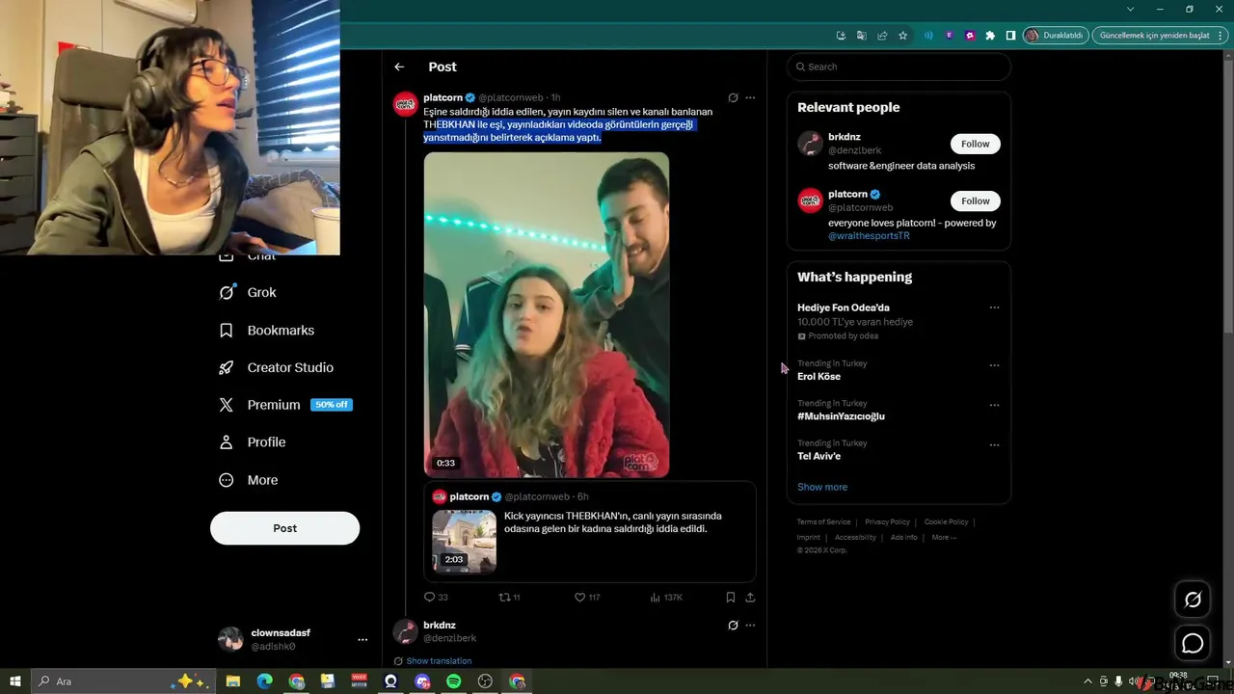
Task: Open the view analytics showing 137K
Action: tap(666, 598)
